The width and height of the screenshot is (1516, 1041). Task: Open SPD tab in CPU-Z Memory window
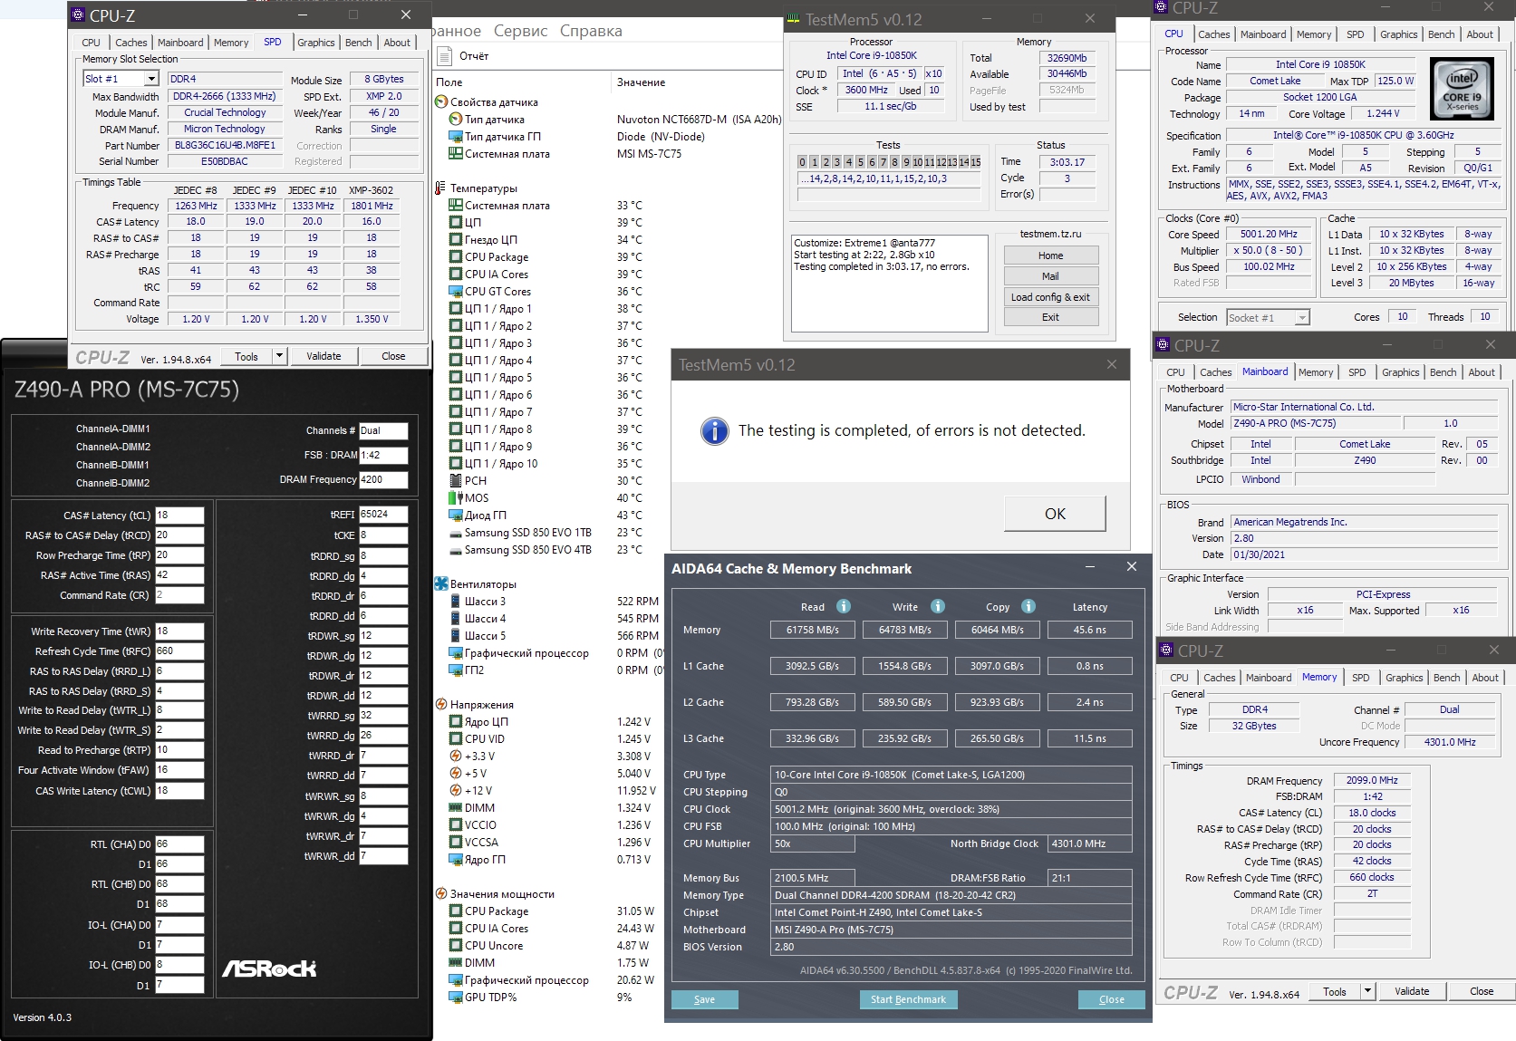point(1360,678)
